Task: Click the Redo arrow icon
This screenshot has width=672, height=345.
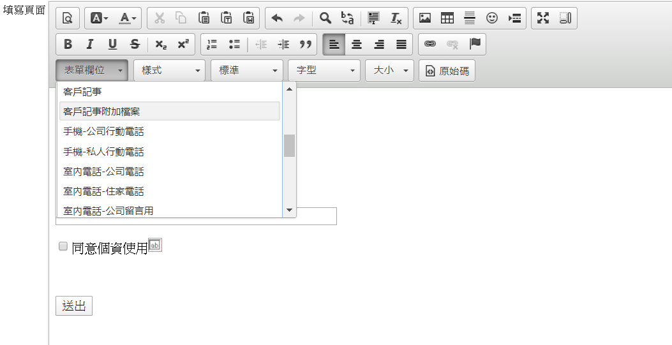Action: tap(299, 18)
